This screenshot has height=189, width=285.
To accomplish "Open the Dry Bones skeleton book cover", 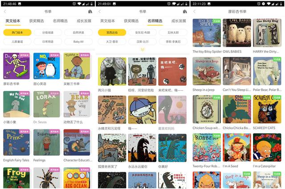I will click(x=16, y=66).
